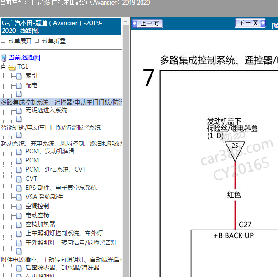Click the C27 connector label in diagram
The image size is (278, 277).
[245, 225]
